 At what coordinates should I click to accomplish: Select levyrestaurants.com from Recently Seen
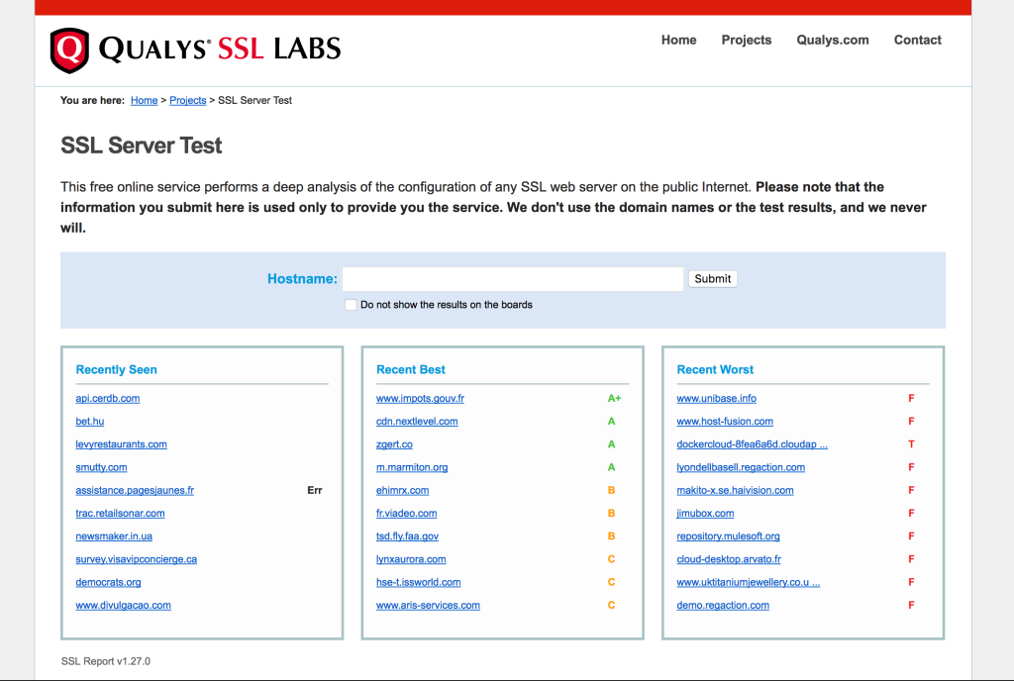(x=121, y=444)
